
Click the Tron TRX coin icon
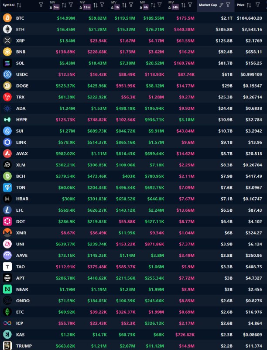click(7, 97)
